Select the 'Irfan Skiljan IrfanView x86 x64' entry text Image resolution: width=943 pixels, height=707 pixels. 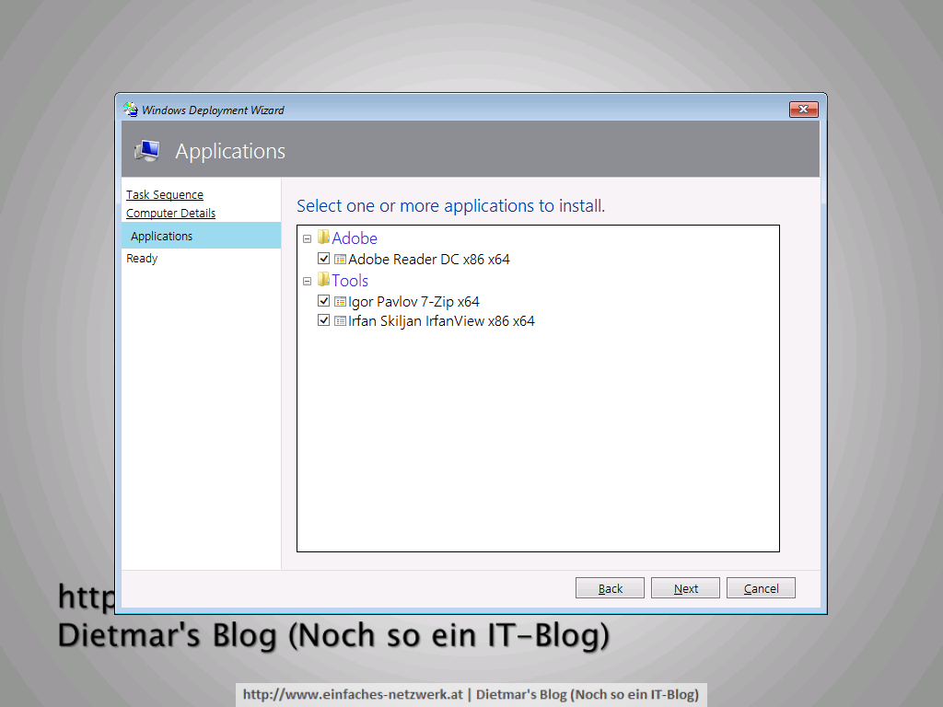tap(441, 321)
